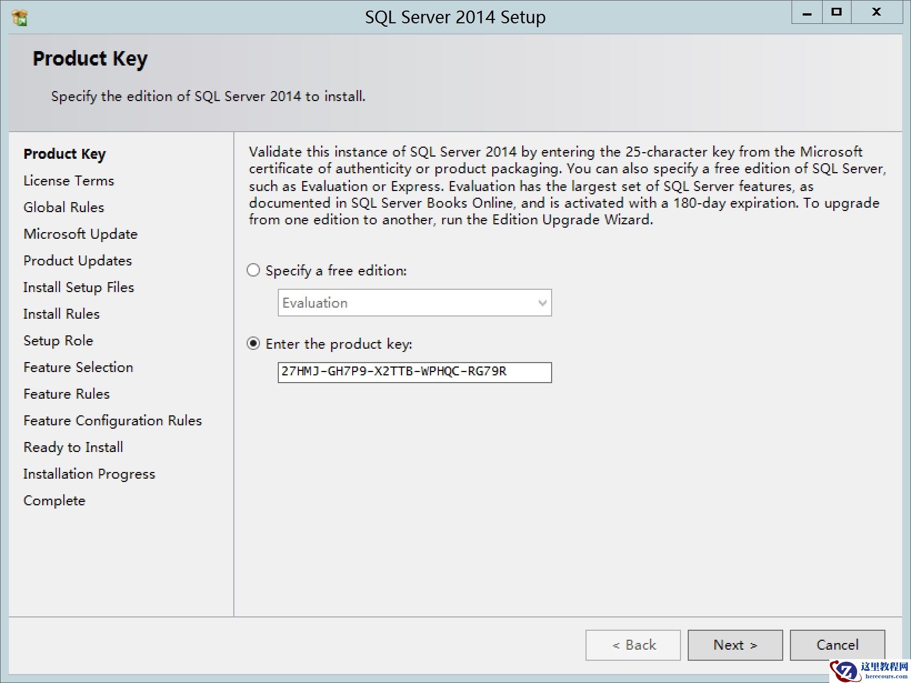Click the Feature Configuration Rules step

112,420
